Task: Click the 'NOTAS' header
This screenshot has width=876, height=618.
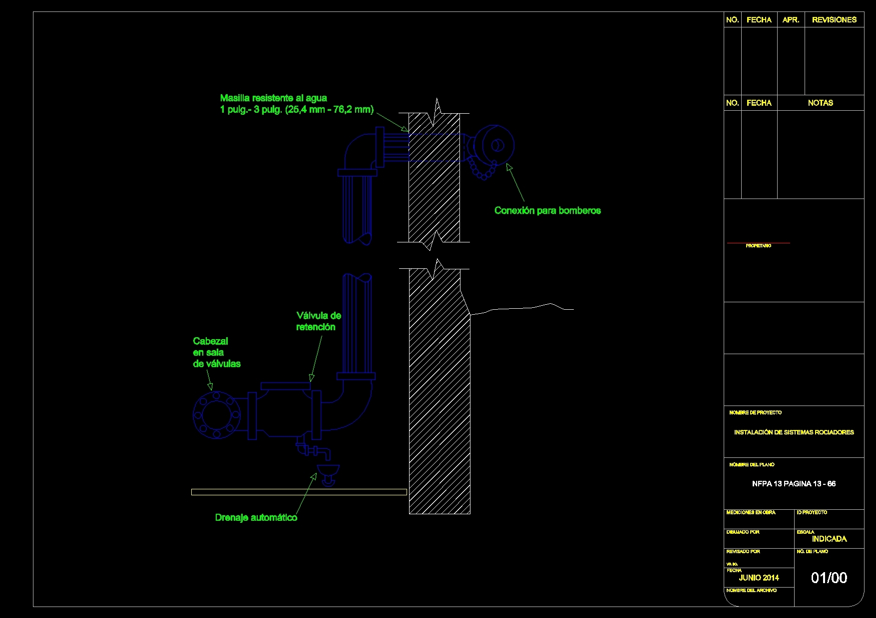Action: pos(821,103)
